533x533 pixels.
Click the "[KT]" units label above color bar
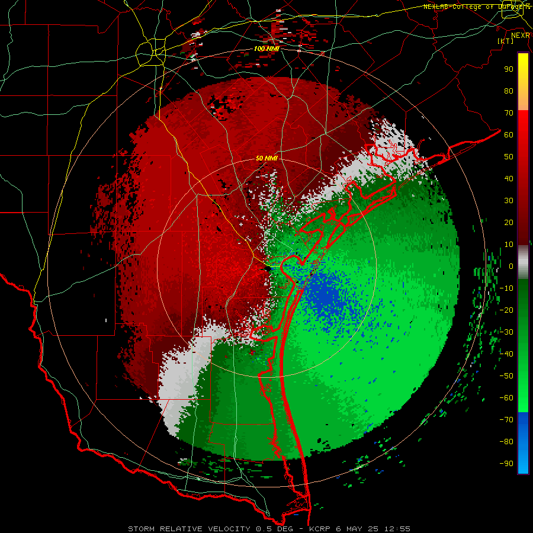pos(506,41)
